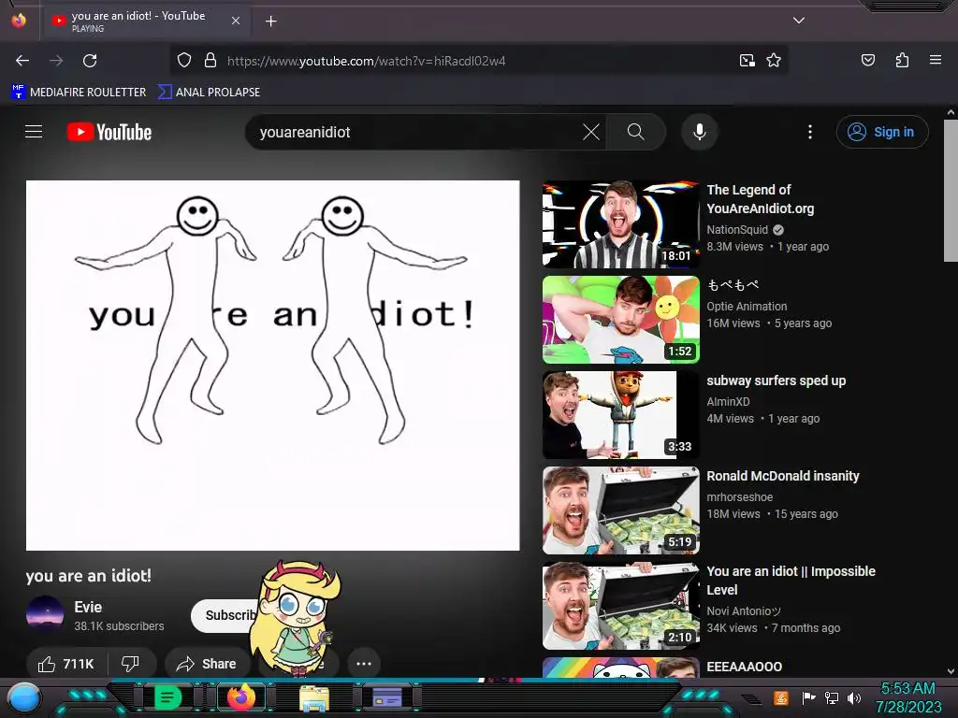Screen dimensions: 958x718
Task: Open 'The Legend of YouAreAnIdiot.org' thumbnail
Action: point(621,224)
